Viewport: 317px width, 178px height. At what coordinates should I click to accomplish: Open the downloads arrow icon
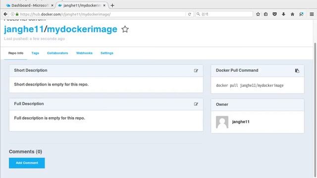click(x=283, y=14)
